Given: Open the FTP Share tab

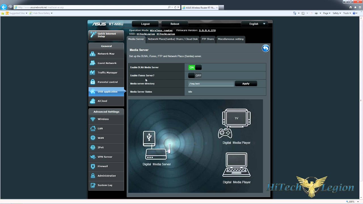Looking at the screenshot, I should pyautogui.click(x=208, y=39).
